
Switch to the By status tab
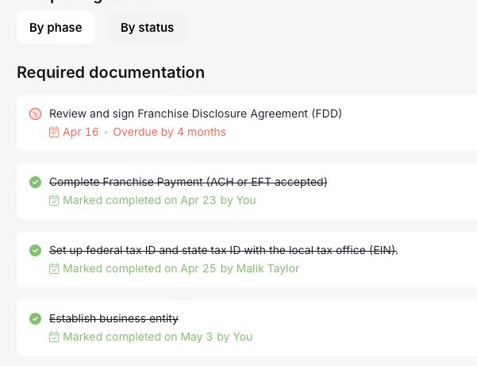click(147, 28)
